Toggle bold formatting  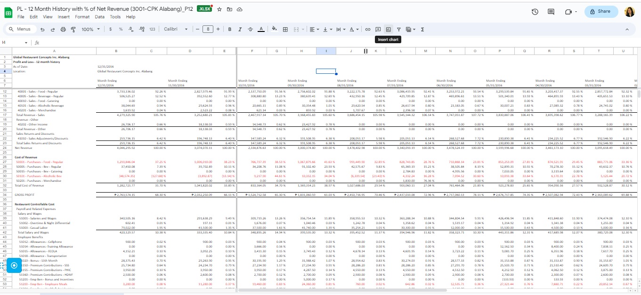coord(229,29)
